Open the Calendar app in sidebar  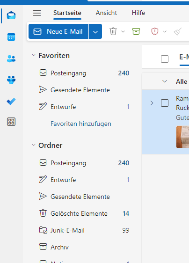tap(11, 37)
